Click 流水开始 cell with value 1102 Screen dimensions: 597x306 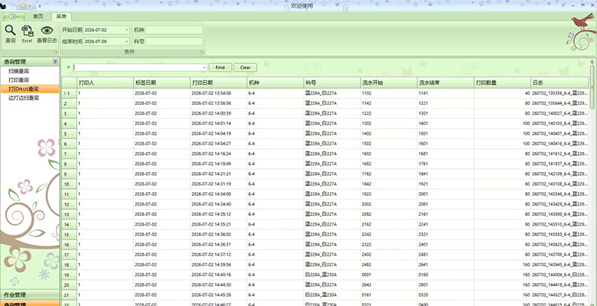[389, 93]
